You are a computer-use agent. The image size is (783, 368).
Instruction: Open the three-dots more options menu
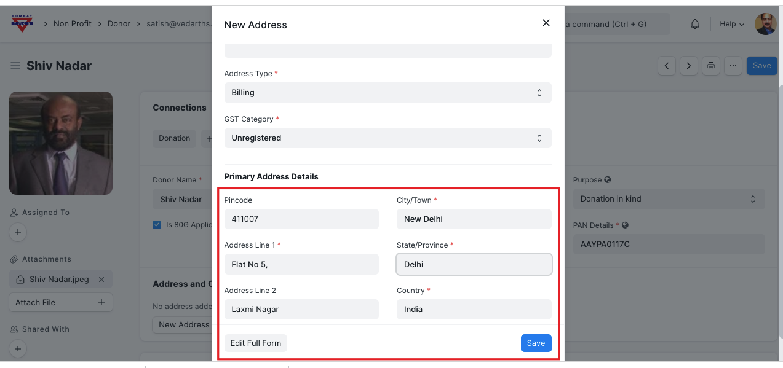tap(733, 66)
